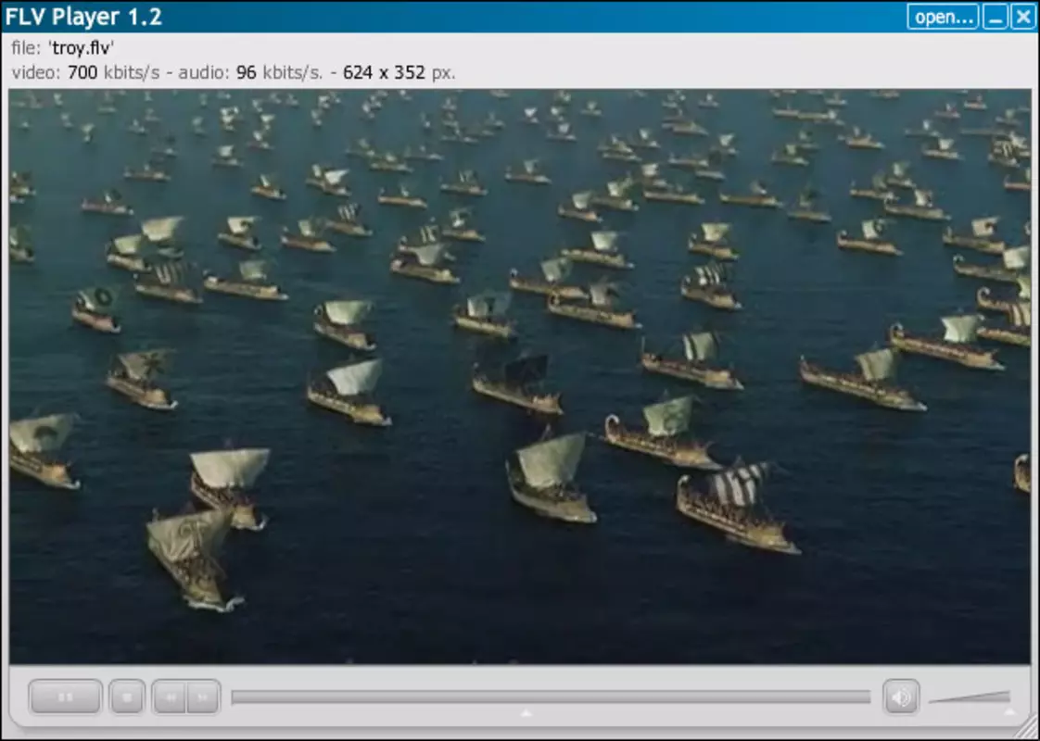Click the file name 'troy.flv'
Screen dimensions: 1040x741
coord(81,48)
